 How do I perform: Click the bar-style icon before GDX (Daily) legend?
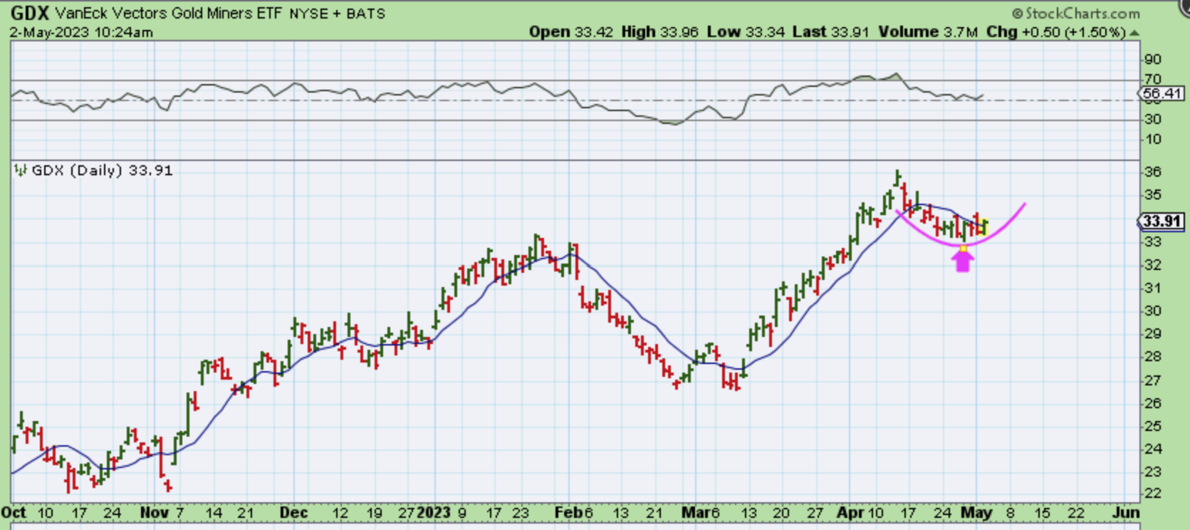coord(21,170)
